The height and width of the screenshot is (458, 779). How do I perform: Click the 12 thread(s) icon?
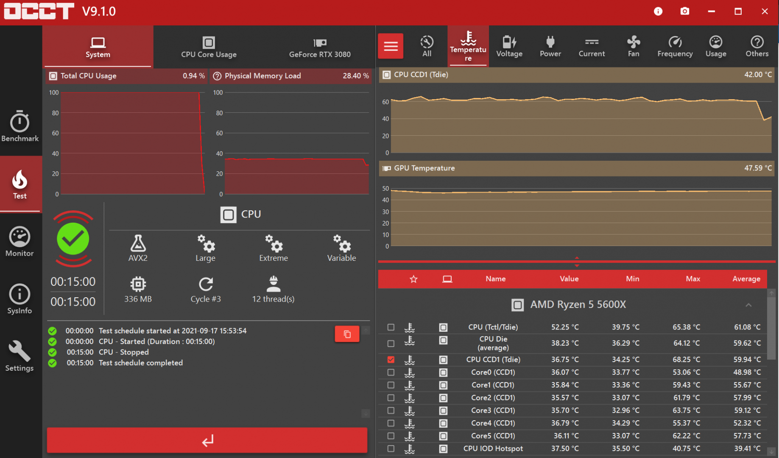coord(274,284)
